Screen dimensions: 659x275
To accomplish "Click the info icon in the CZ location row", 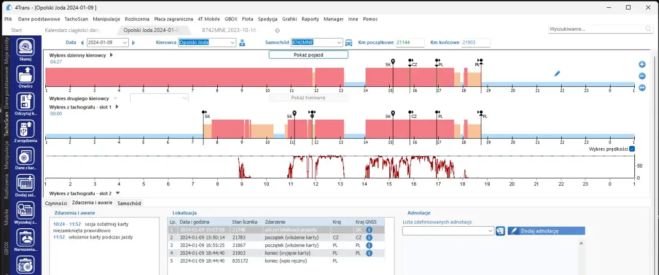I will point(369,237).
